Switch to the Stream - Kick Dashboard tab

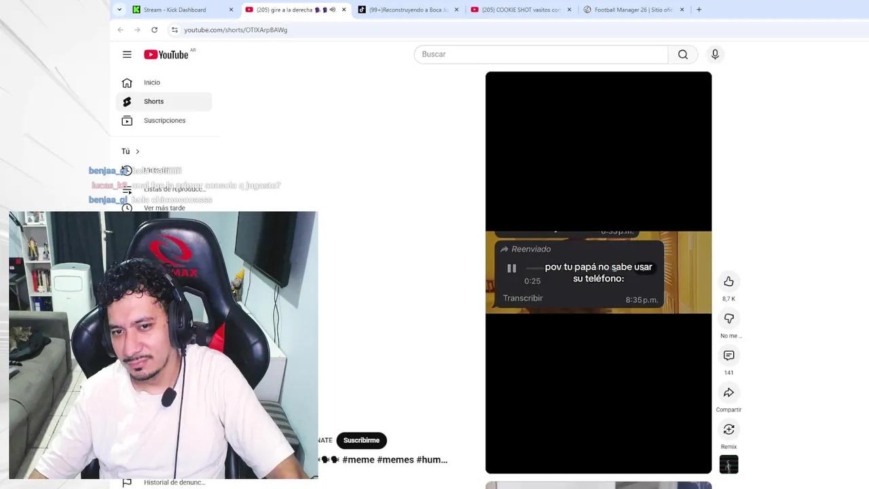pyautogui.click(x=175, y=10)
